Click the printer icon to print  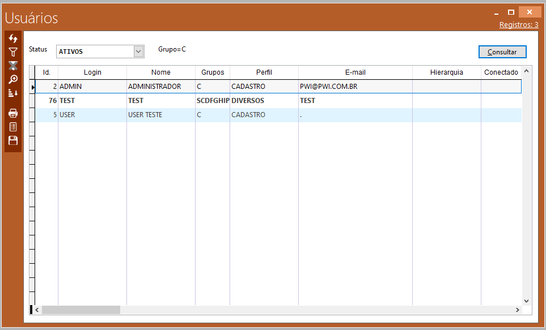(13, 113)
